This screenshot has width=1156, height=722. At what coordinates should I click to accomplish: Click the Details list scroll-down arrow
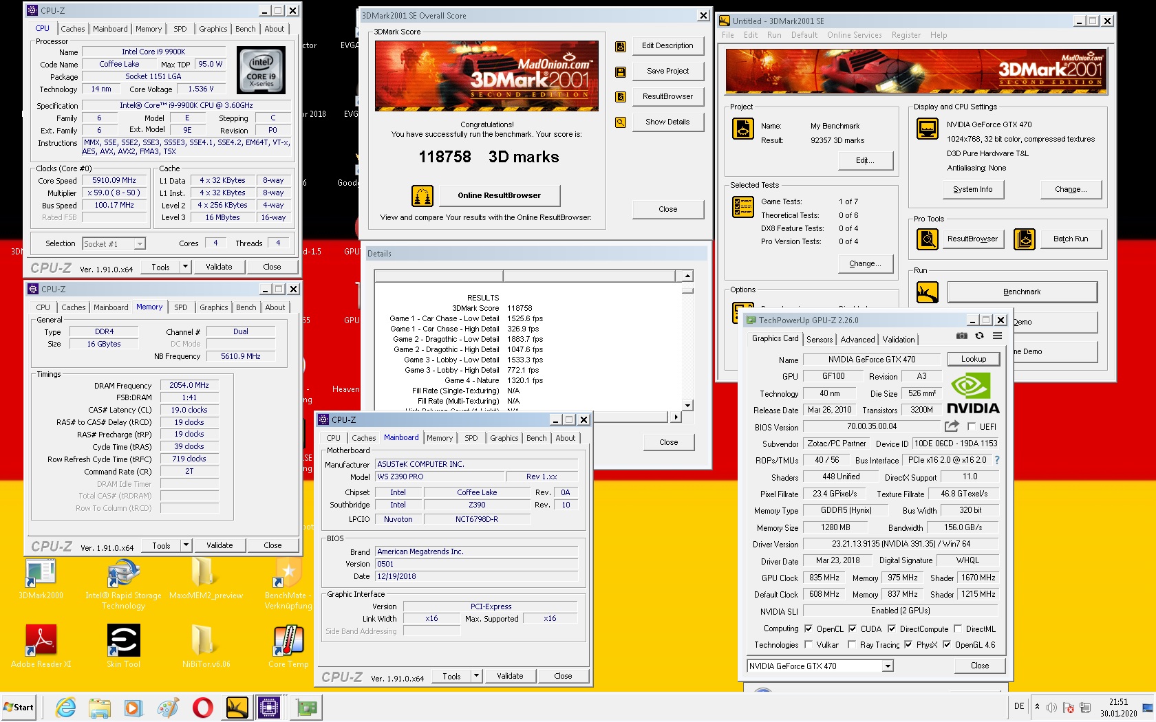coord(687,406)
